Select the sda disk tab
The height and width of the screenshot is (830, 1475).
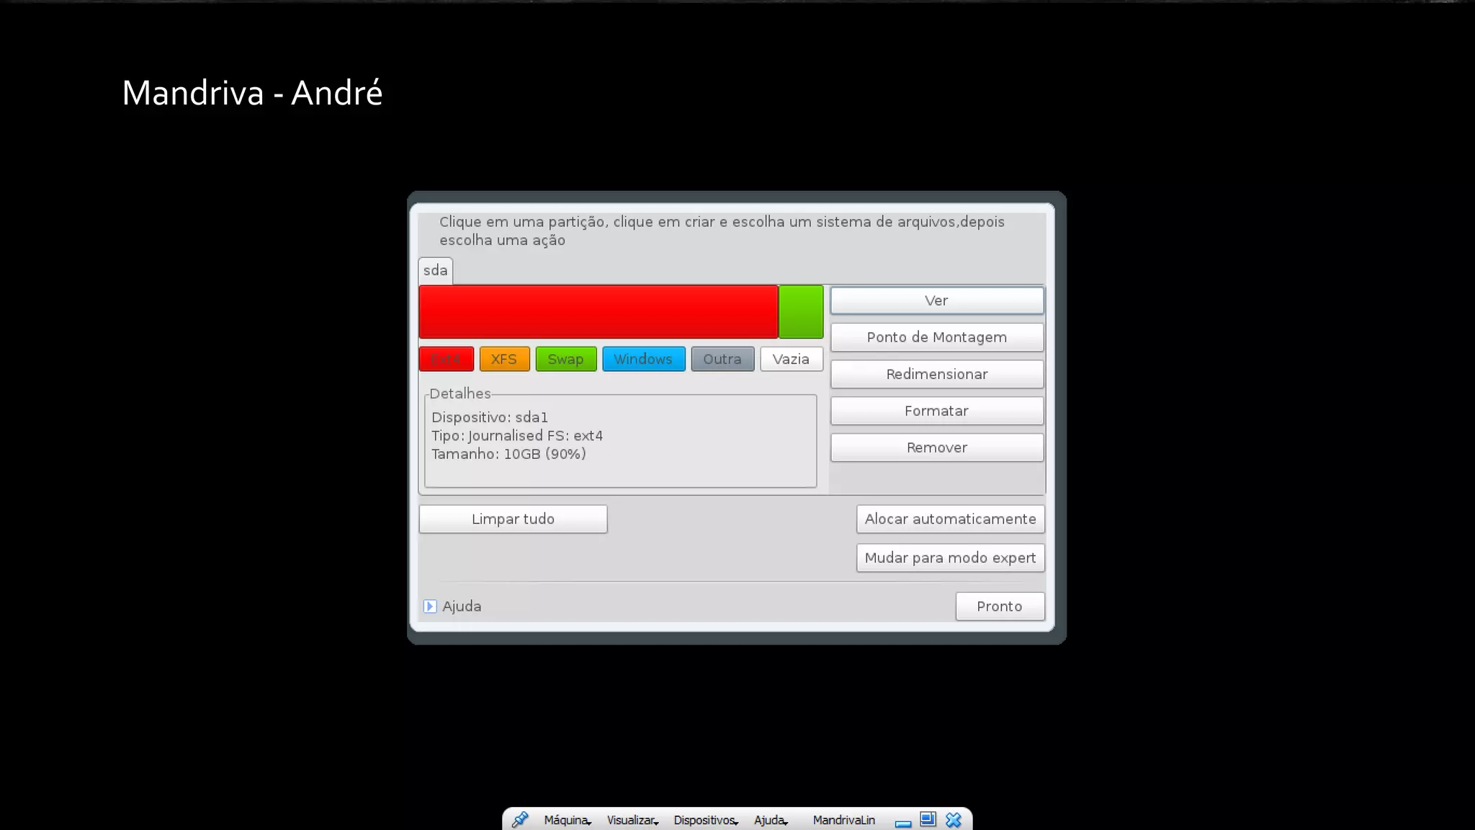point(435,270)
